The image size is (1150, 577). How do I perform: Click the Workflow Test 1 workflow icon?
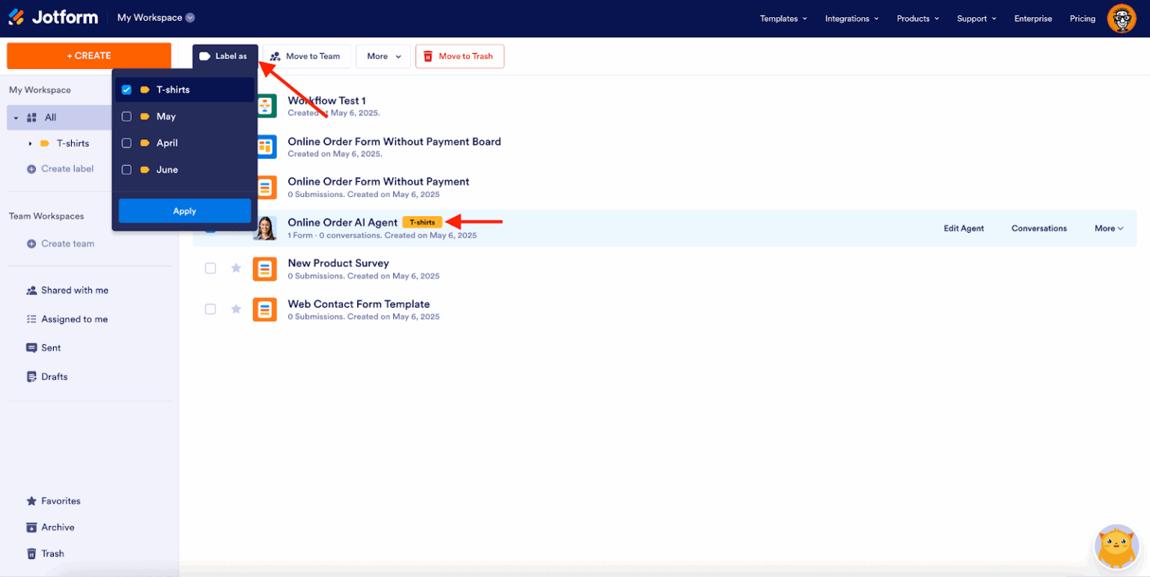click(x=265, y=106)
